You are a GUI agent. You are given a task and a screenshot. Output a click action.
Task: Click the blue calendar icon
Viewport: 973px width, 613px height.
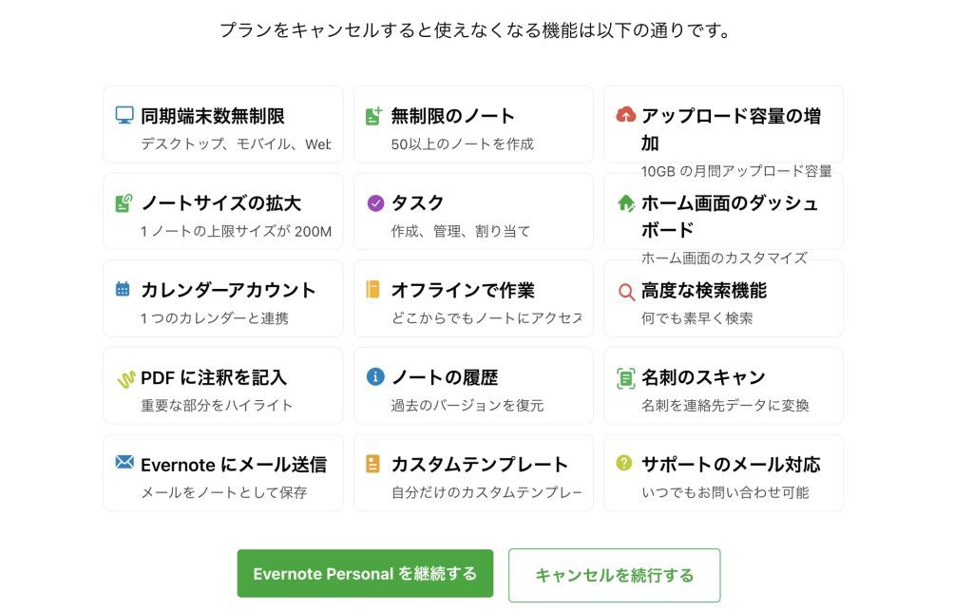click(123, 289)
